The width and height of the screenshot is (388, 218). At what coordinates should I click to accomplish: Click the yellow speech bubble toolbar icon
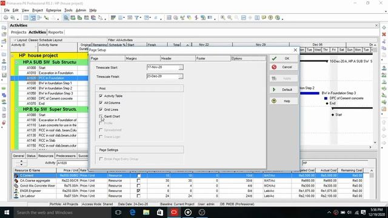point(264,18)
